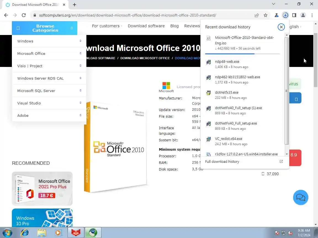Screen dimensions: 318x238
Task: Open the Microsoft-Office-2010-Standard-x64-Eng.iso download entry
Action: (x=242, y=43)
